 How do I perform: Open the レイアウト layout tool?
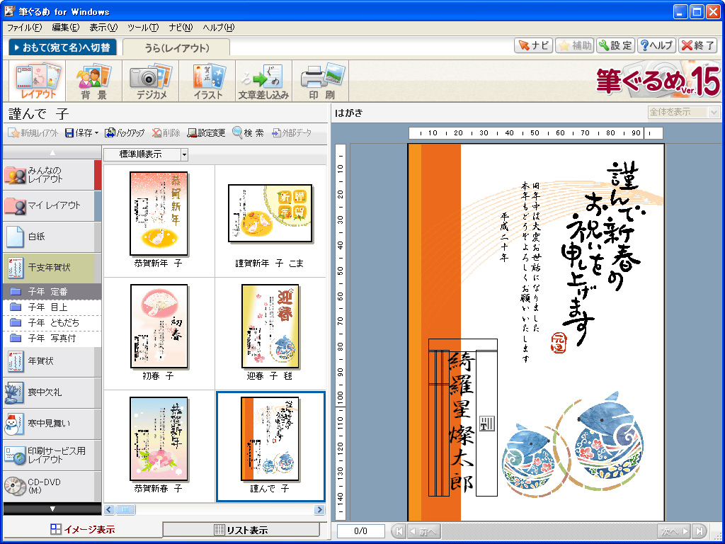pos(38,81)
